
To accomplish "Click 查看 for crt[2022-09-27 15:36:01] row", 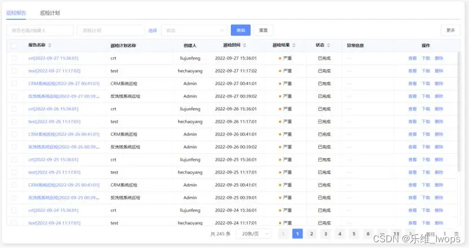I will click(413, 58).
